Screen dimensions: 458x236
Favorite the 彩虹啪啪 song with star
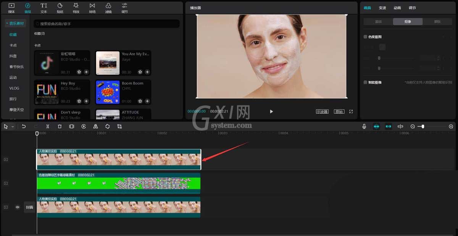[x=79, y=72]
